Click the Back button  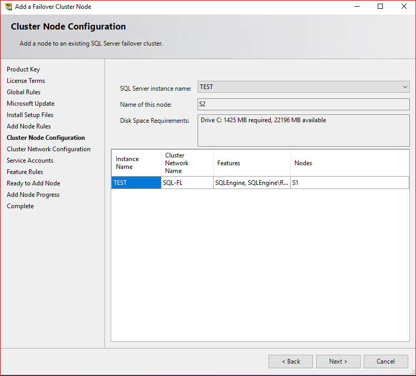[x=291, y=361]
